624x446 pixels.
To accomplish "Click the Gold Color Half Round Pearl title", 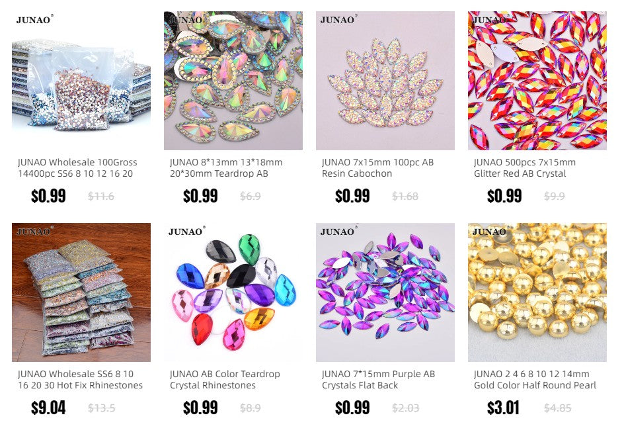I will [x=535, y=380].
